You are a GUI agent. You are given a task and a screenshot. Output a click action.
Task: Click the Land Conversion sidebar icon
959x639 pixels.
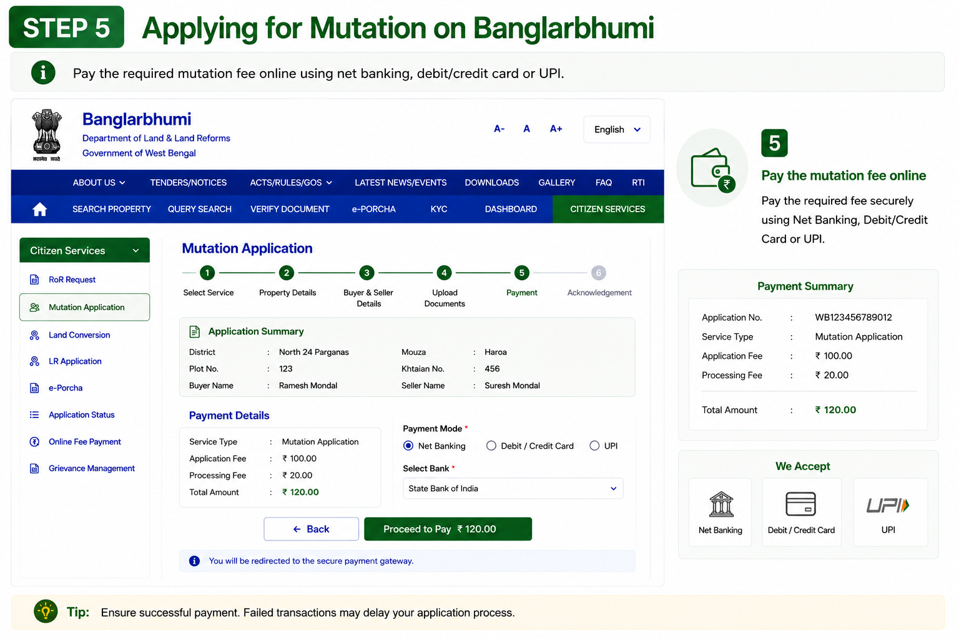pos(34,335)
